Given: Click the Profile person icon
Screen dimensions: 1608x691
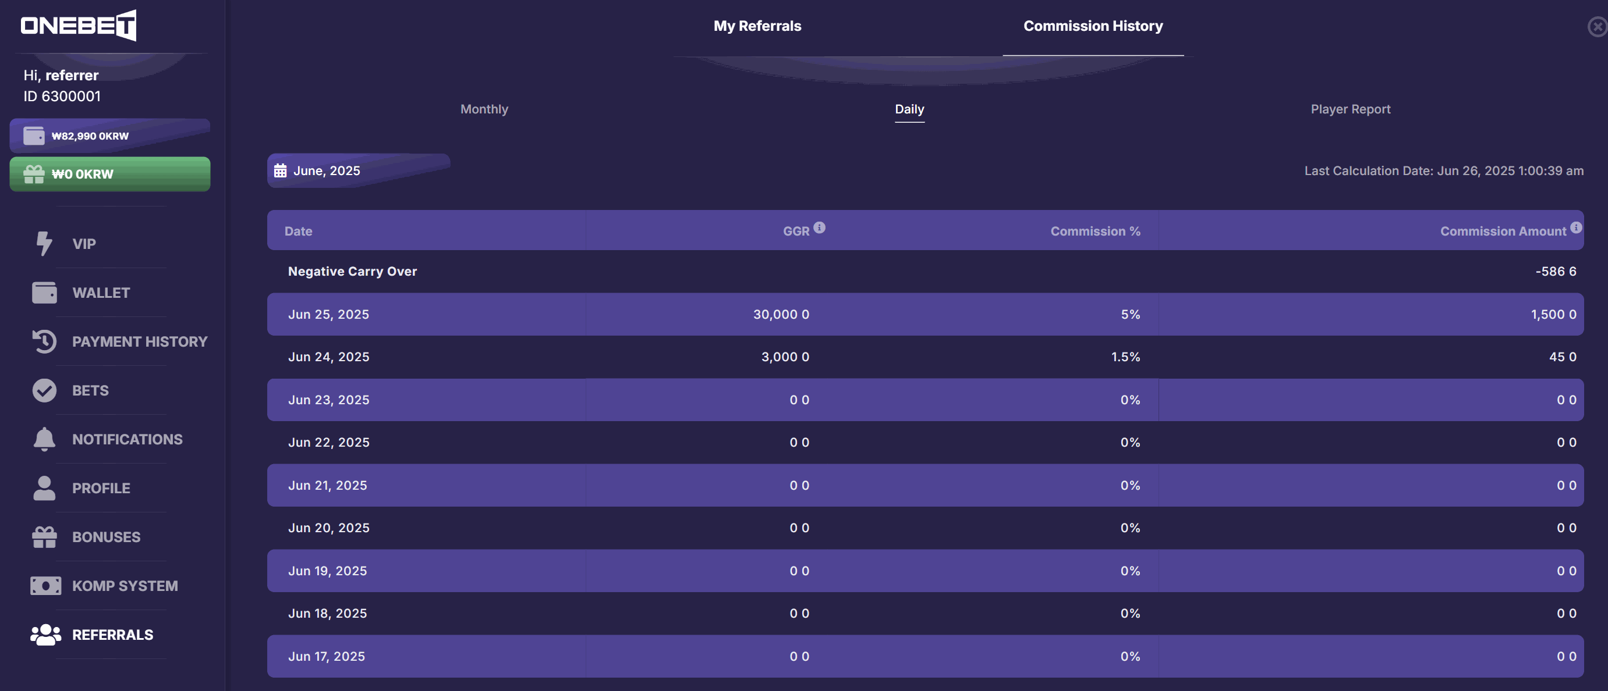Looking at the screenshot, I should (44, 487).
